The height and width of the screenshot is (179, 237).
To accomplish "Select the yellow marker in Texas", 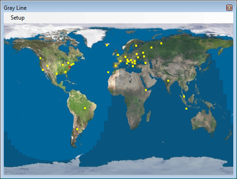I will [57, 74].
